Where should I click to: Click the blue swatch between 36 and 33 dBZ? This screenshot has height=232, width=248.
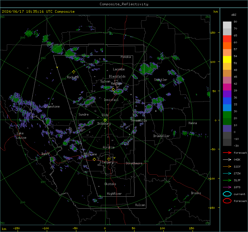coord(227,101)
